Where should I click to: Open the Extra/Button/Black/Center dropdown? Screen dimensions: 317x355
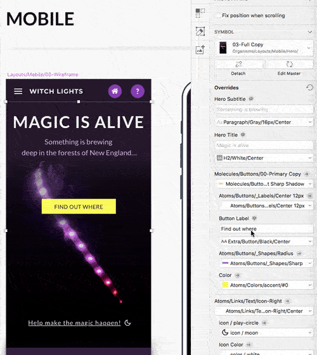coord(266,242)
